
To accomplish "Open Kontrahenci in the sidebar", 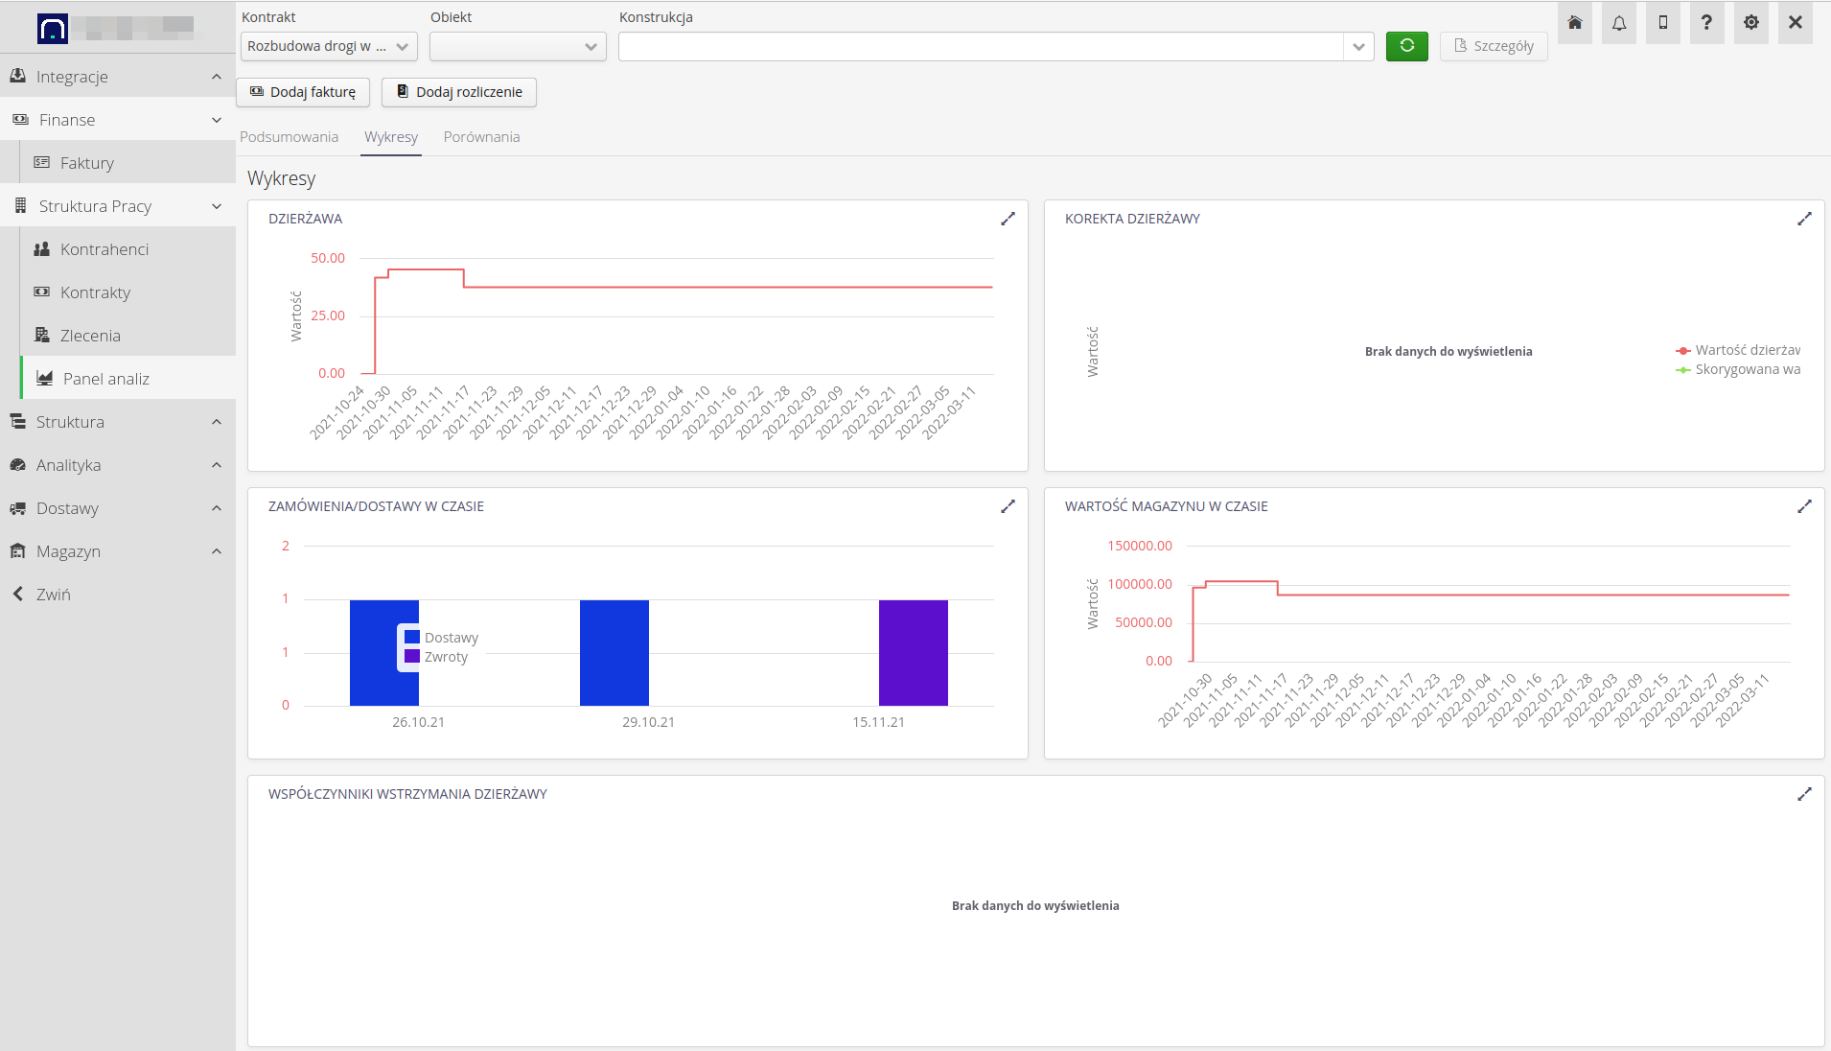I will (x=104, y=249).
